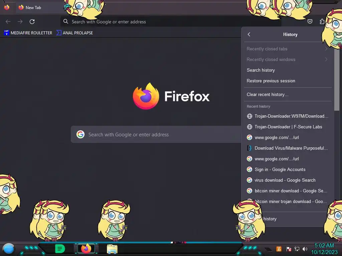Click the address bar search field
Screen dimensions: 342x256
171,22
